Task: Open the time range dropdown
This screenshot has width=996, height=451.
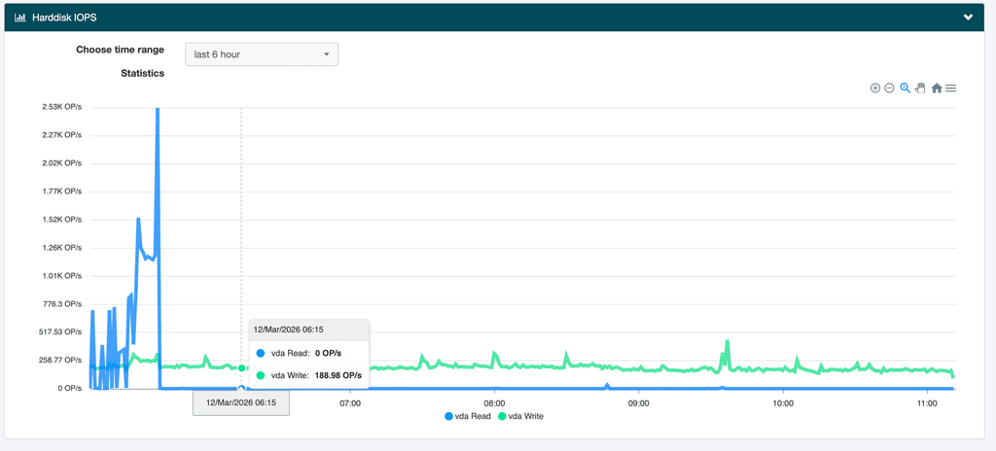Action: coord(262,54)
